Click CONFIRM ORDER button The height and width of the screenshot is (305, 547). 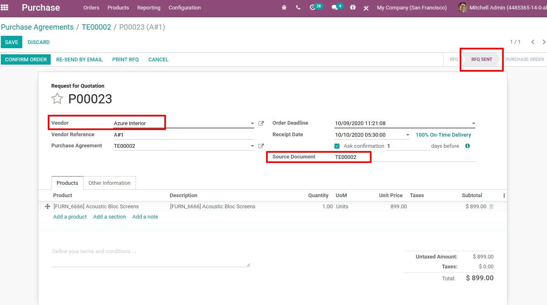26,59
